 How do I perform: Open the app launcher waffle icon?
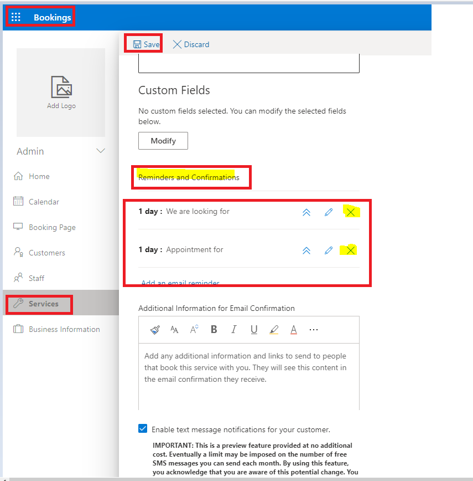pyautogui.click(x=16, y=17)
